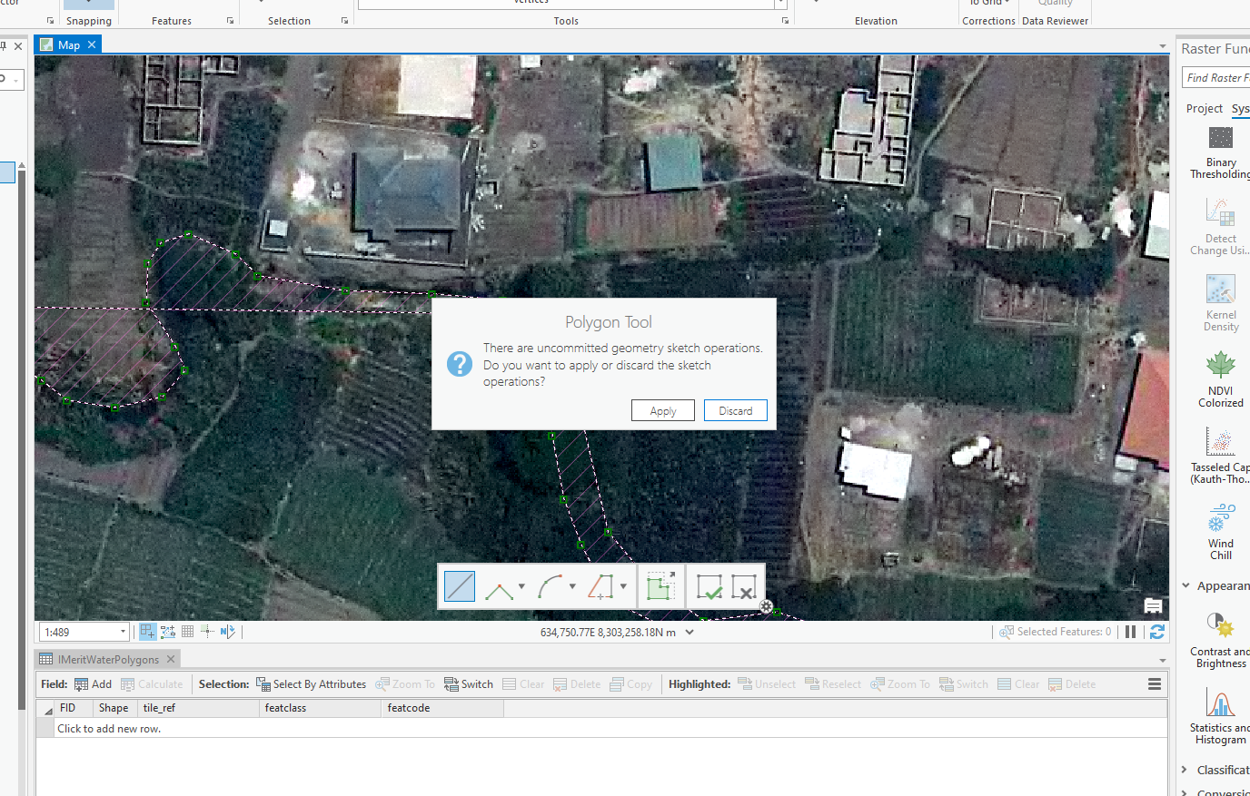1250x796 pixels.
Task: Close the Map view tab
Action: tap(92, 44)
